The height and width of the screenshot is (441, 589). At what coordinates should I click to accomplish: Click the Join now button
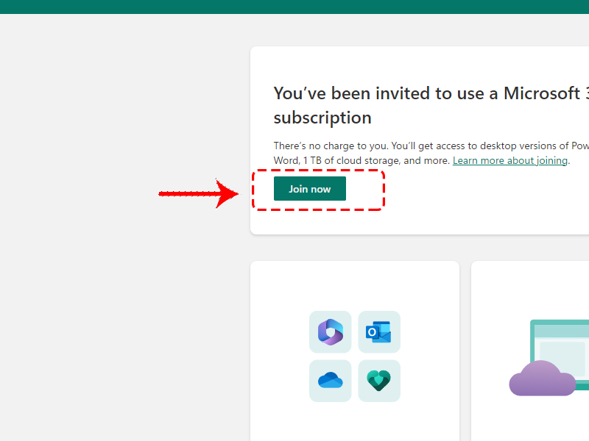tap(309, 189)
